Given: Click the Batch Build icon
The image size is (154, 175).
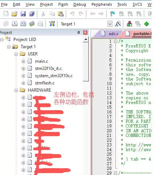Looking at the screenshot, I should point(32,24).
